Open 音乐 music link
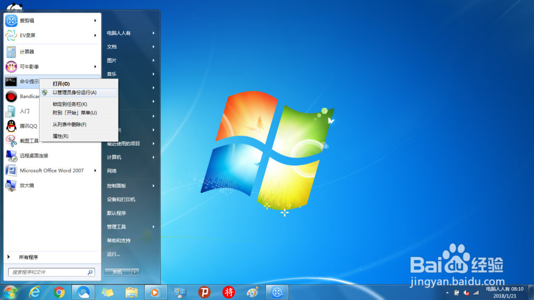 click(x=112, y=74)
